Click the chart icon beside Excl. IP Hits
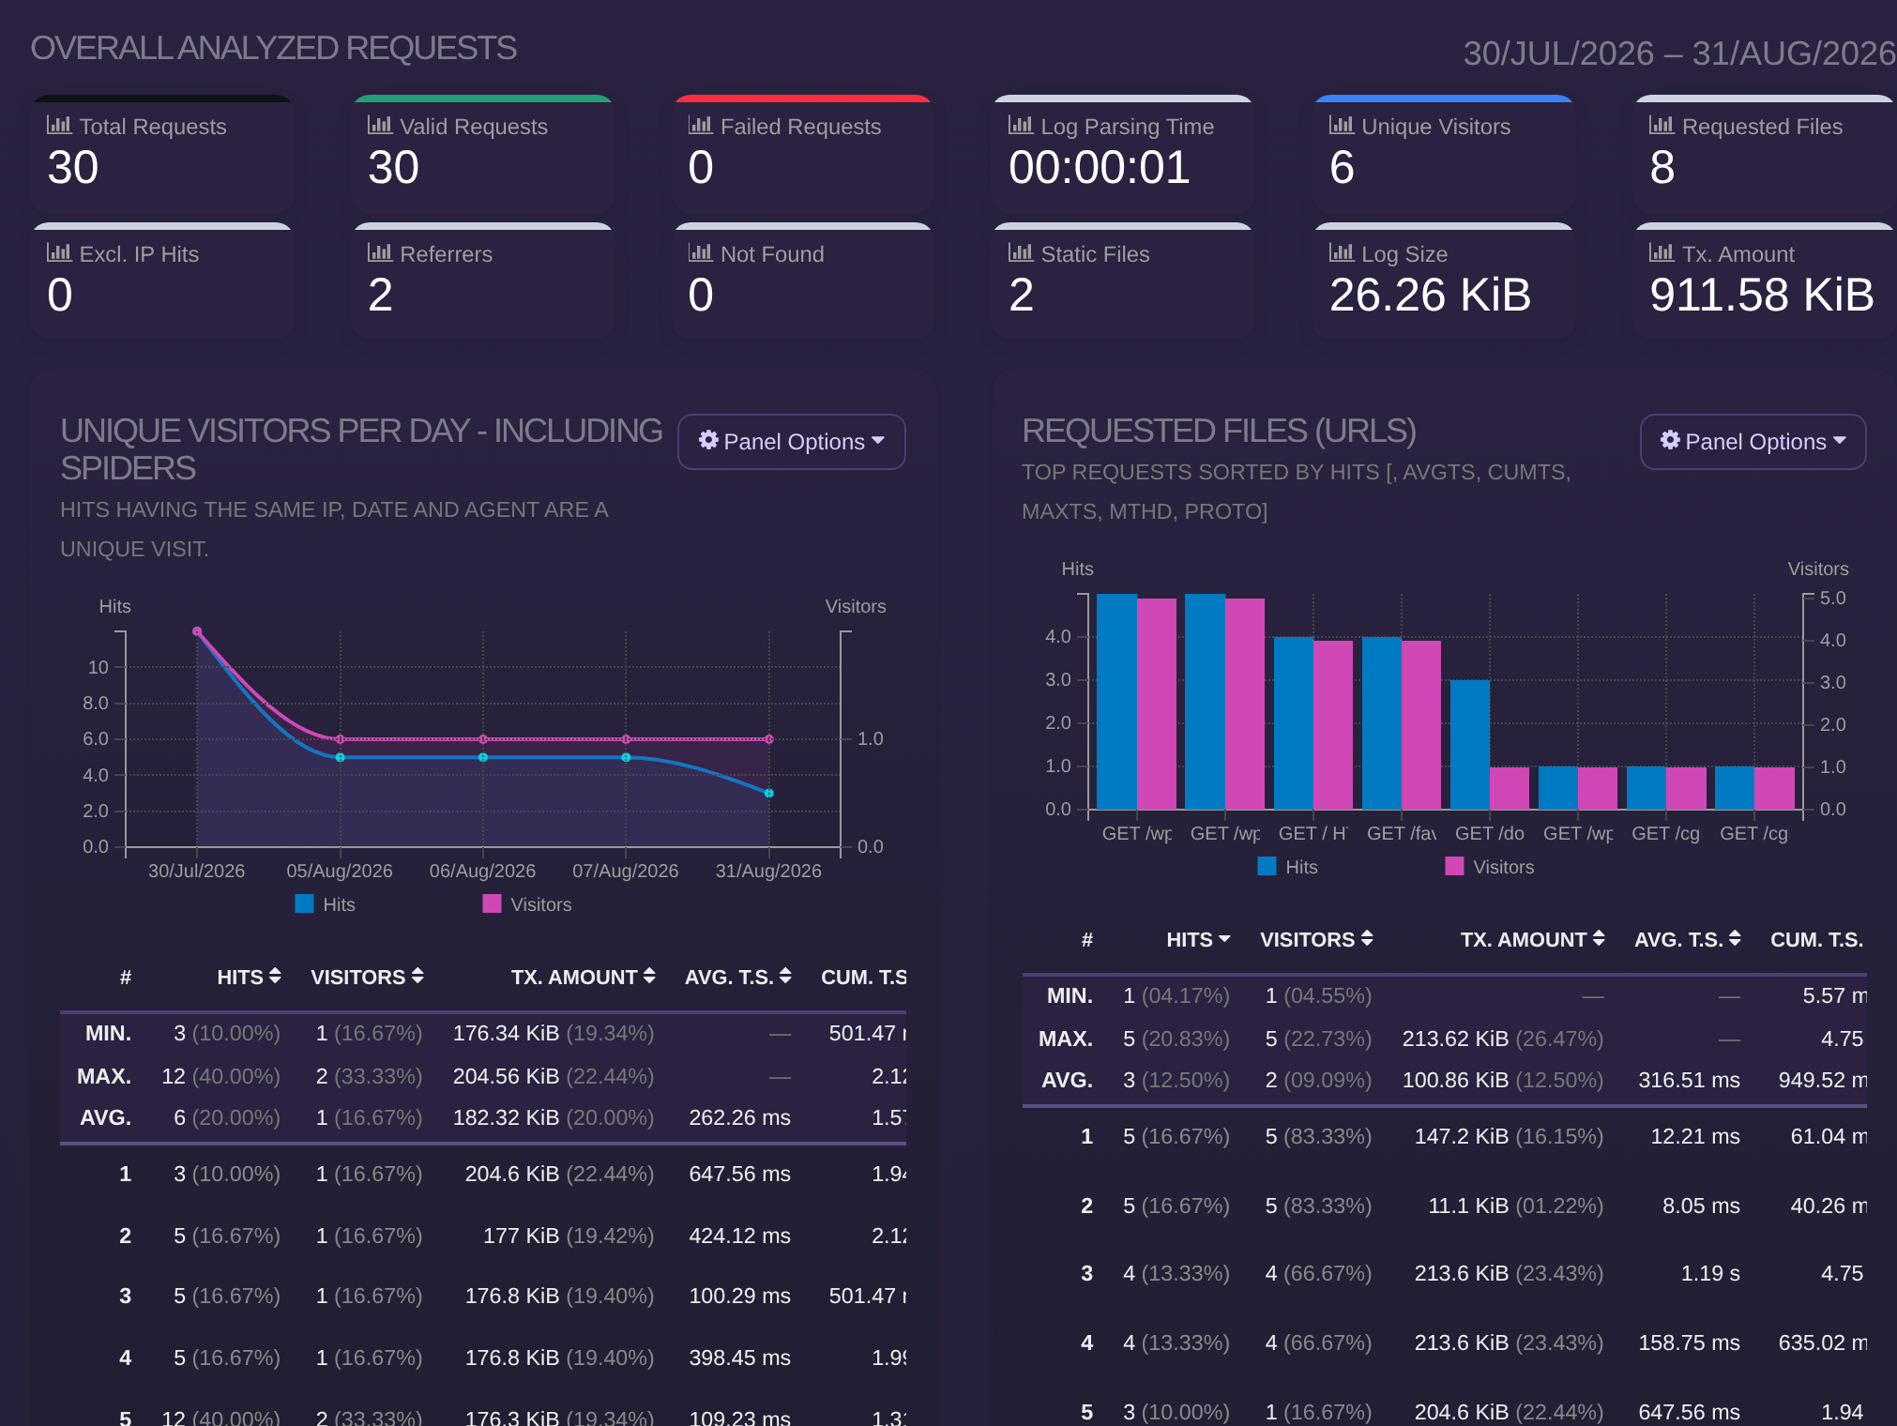Viewport: 1897px width, 1426px height. pyautogui.click(x=59, y=252)
